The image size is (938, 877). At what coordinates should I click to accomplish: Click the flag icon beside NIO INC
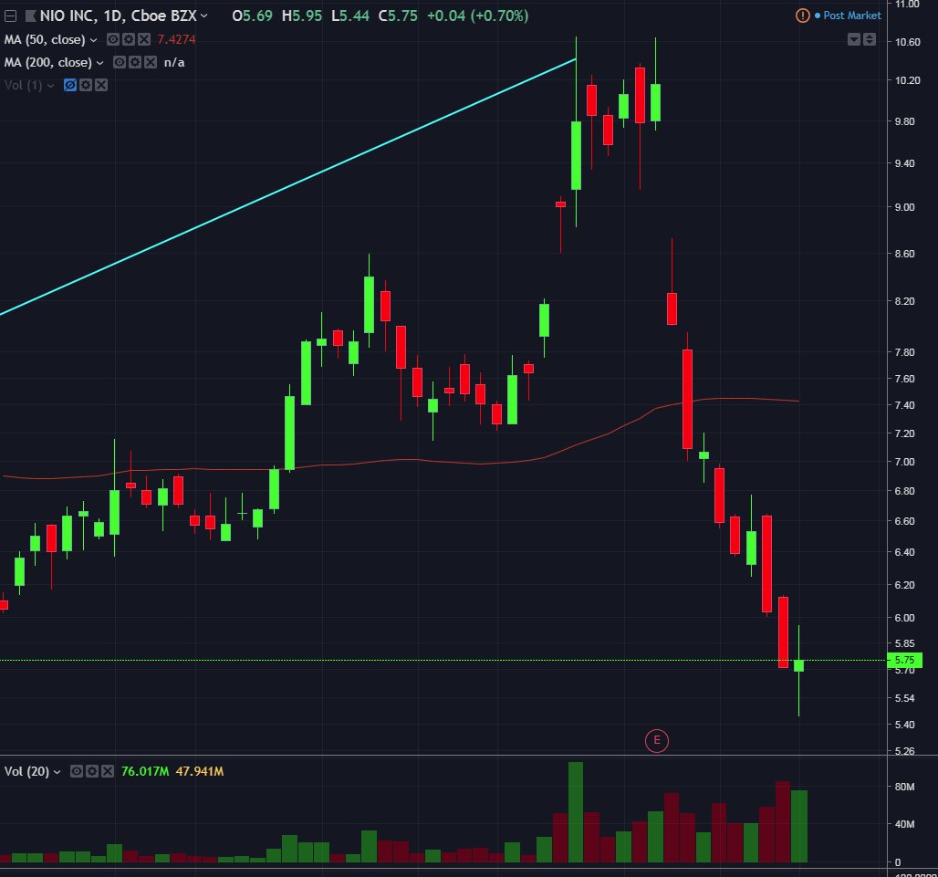point(30,16)
